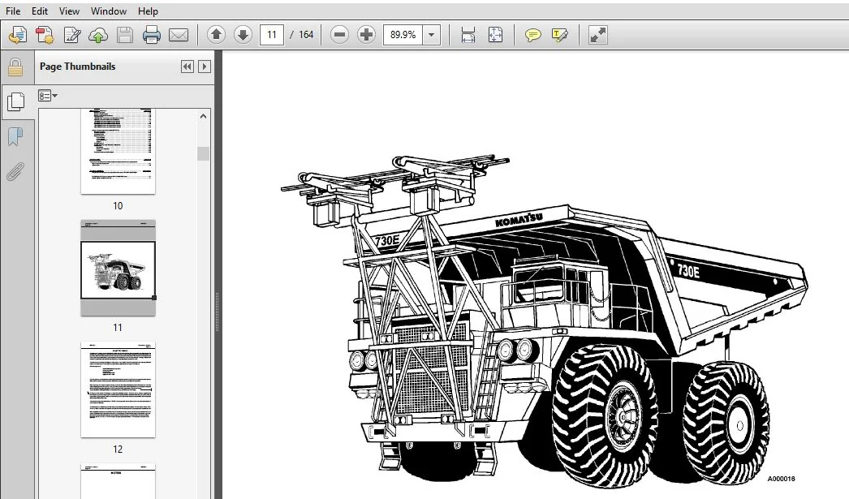Print the document with the printer icon
The height and width of the screenshot is (499, 849).
click(152, 35)
